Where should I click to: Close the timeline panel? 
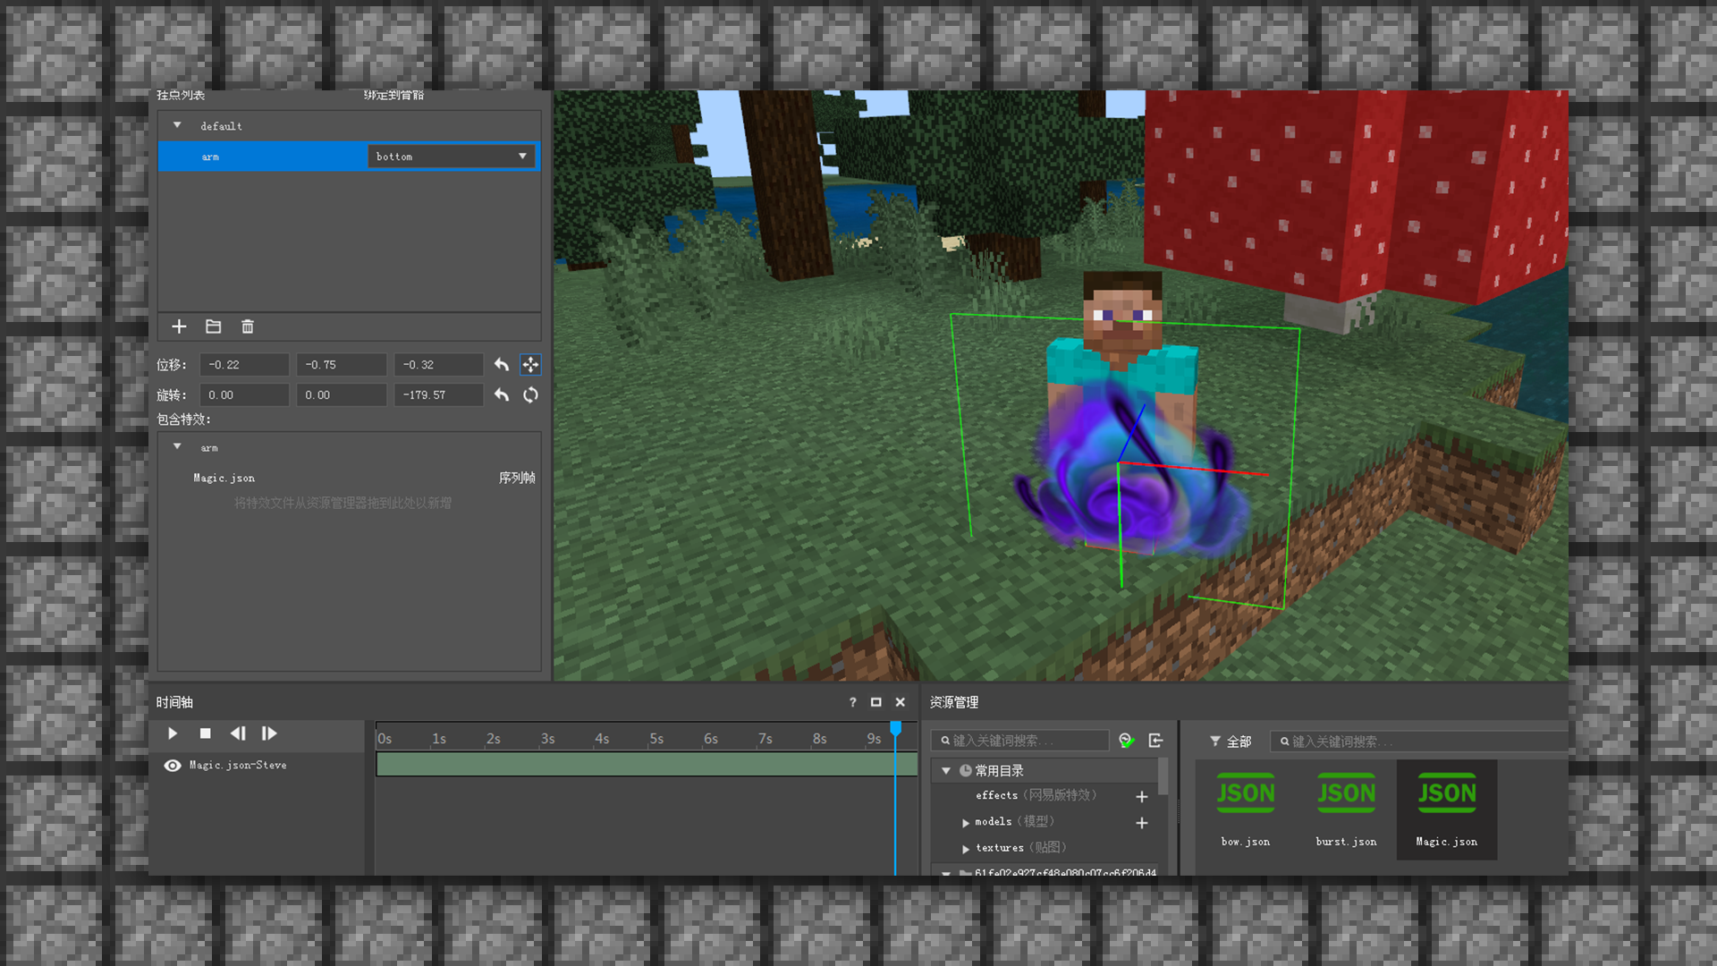click(x=901, y=703)
